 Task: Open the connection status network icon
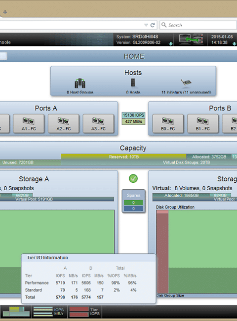191,39
